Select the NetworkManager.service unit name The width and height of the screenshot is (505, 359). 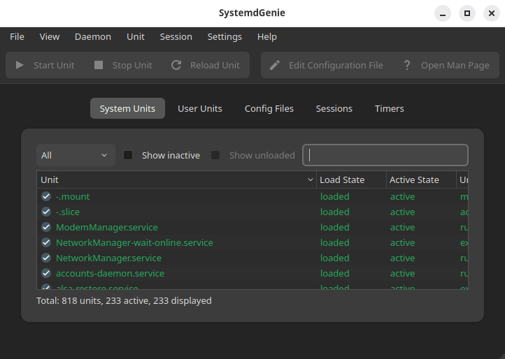[x=109, y=258]
